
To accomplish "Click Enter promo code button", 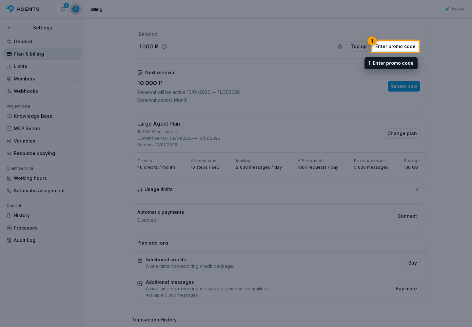I will 395,46.
